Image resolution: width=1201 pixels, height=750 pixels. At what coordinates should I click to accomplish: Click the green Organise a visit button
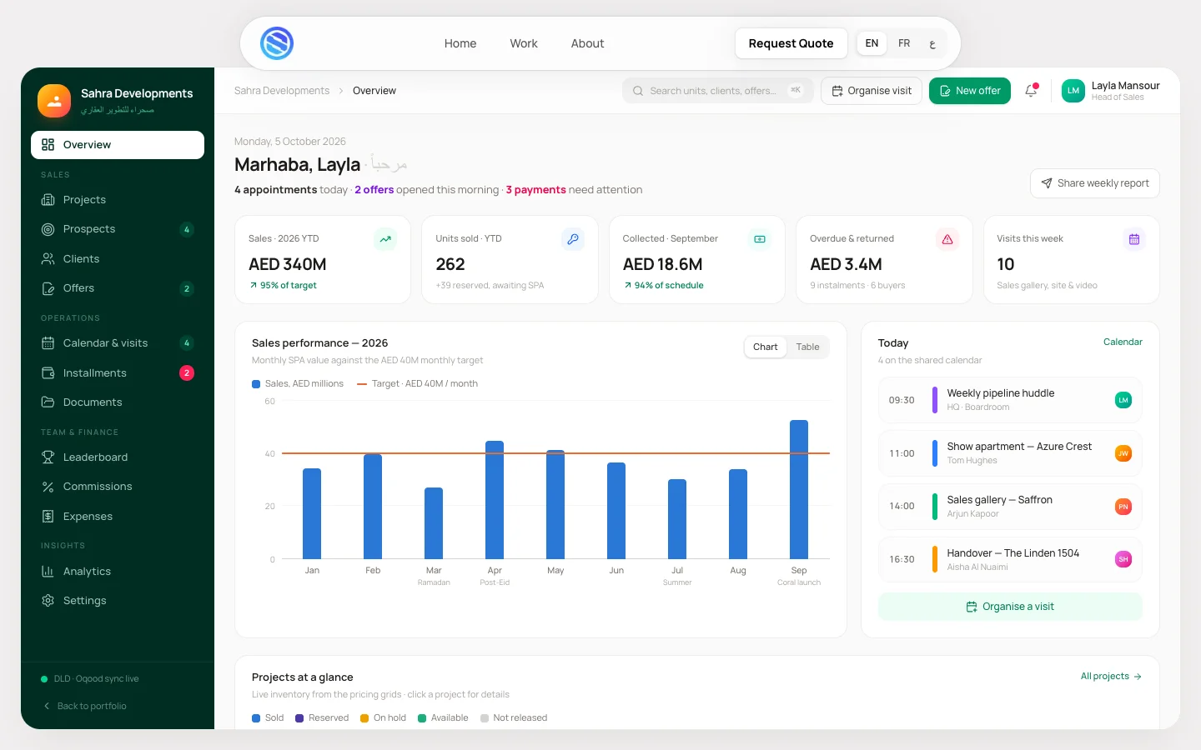pos(1010,607)
